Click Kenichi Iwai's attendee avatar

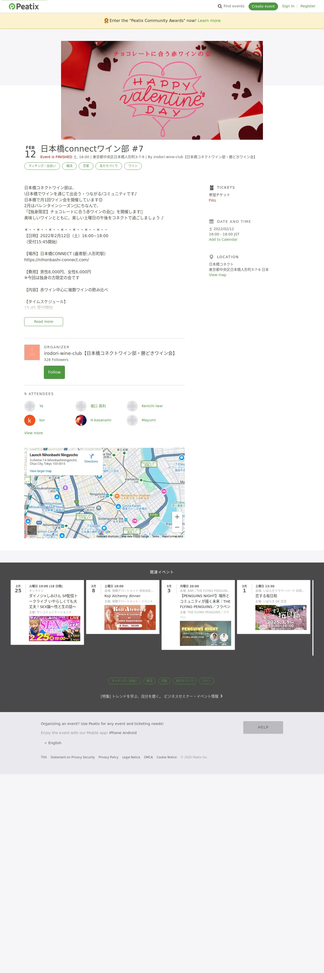tap(132, 406)
